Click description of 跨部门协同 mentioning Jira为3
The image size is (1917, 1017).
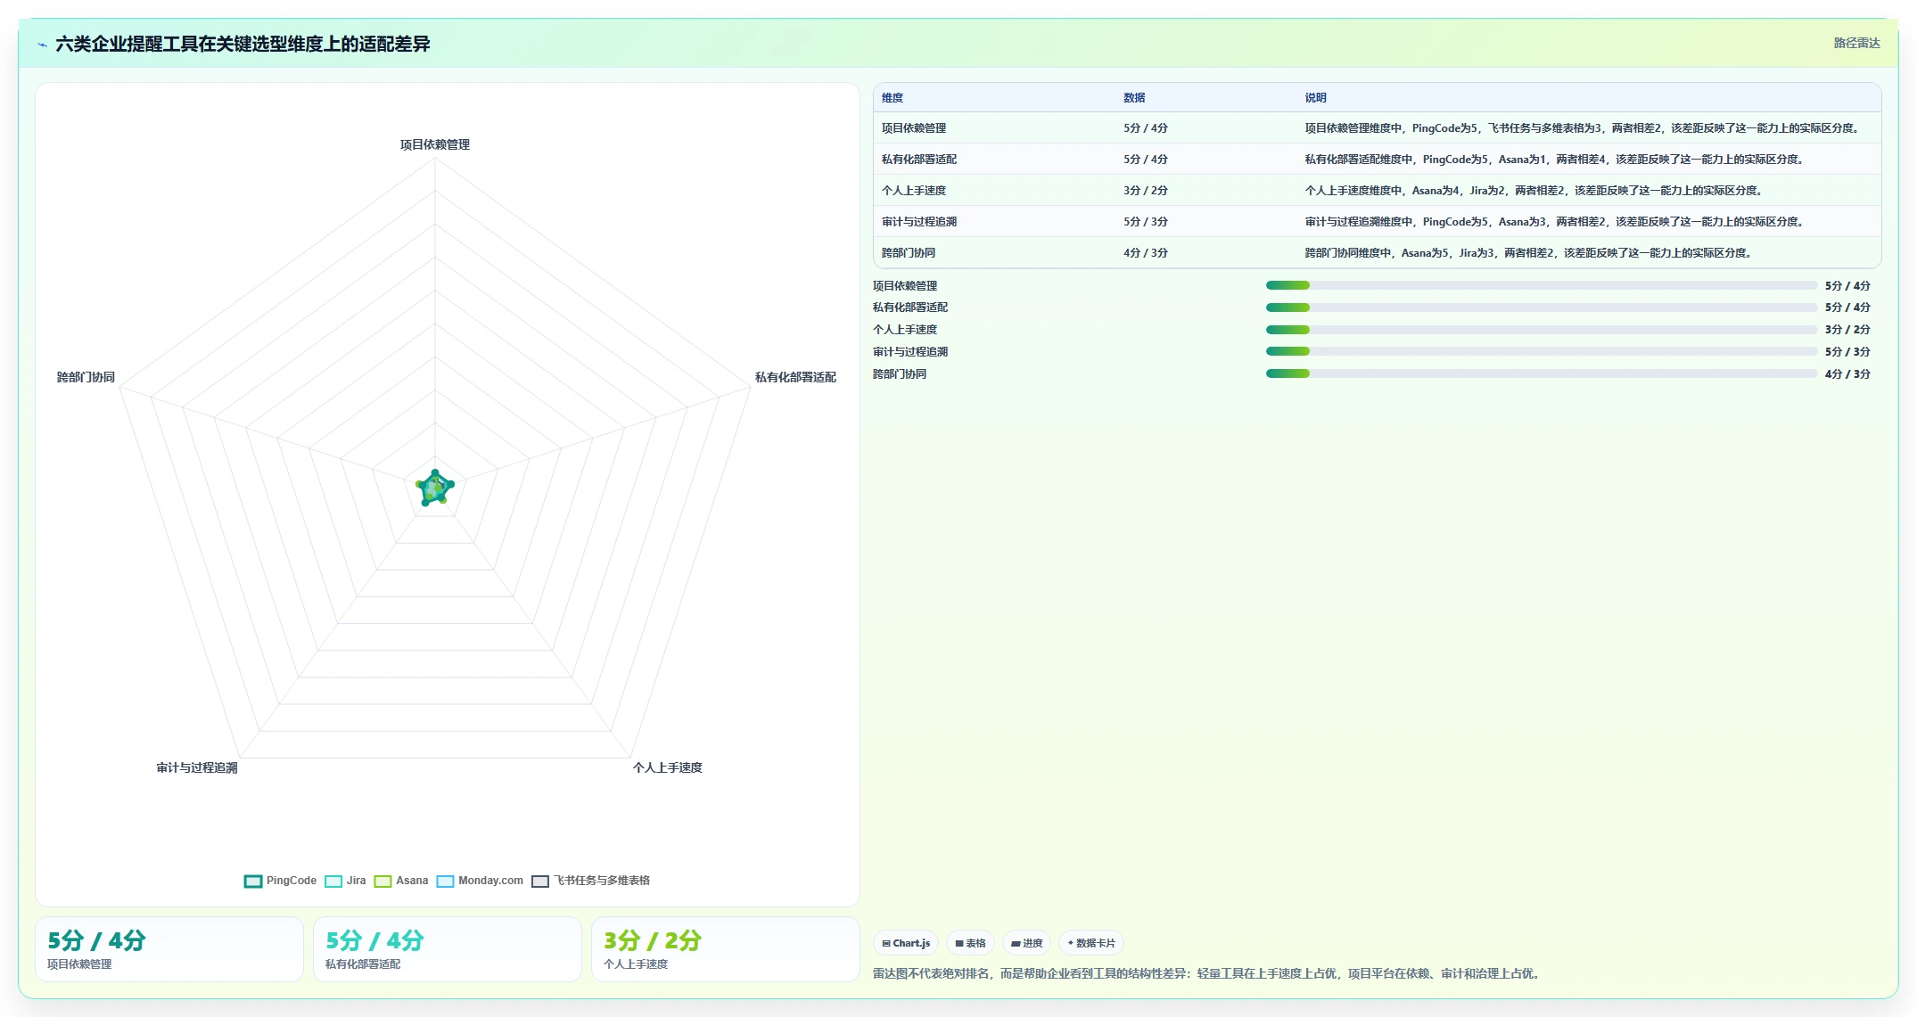tap(1530, 253)
